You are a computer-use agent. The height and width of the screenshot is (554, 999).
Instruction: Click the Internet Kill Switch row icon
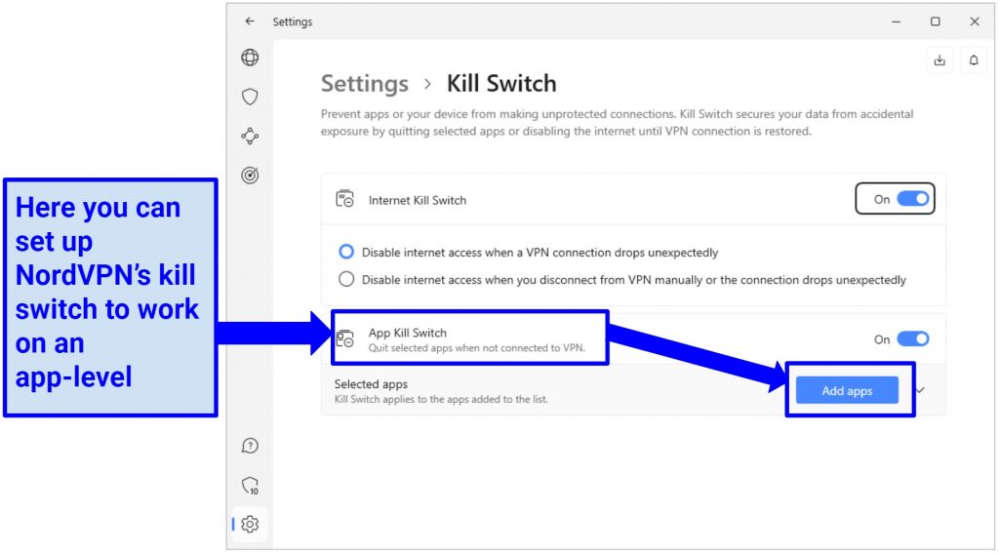pyautogui.click(x=344, y=199)
